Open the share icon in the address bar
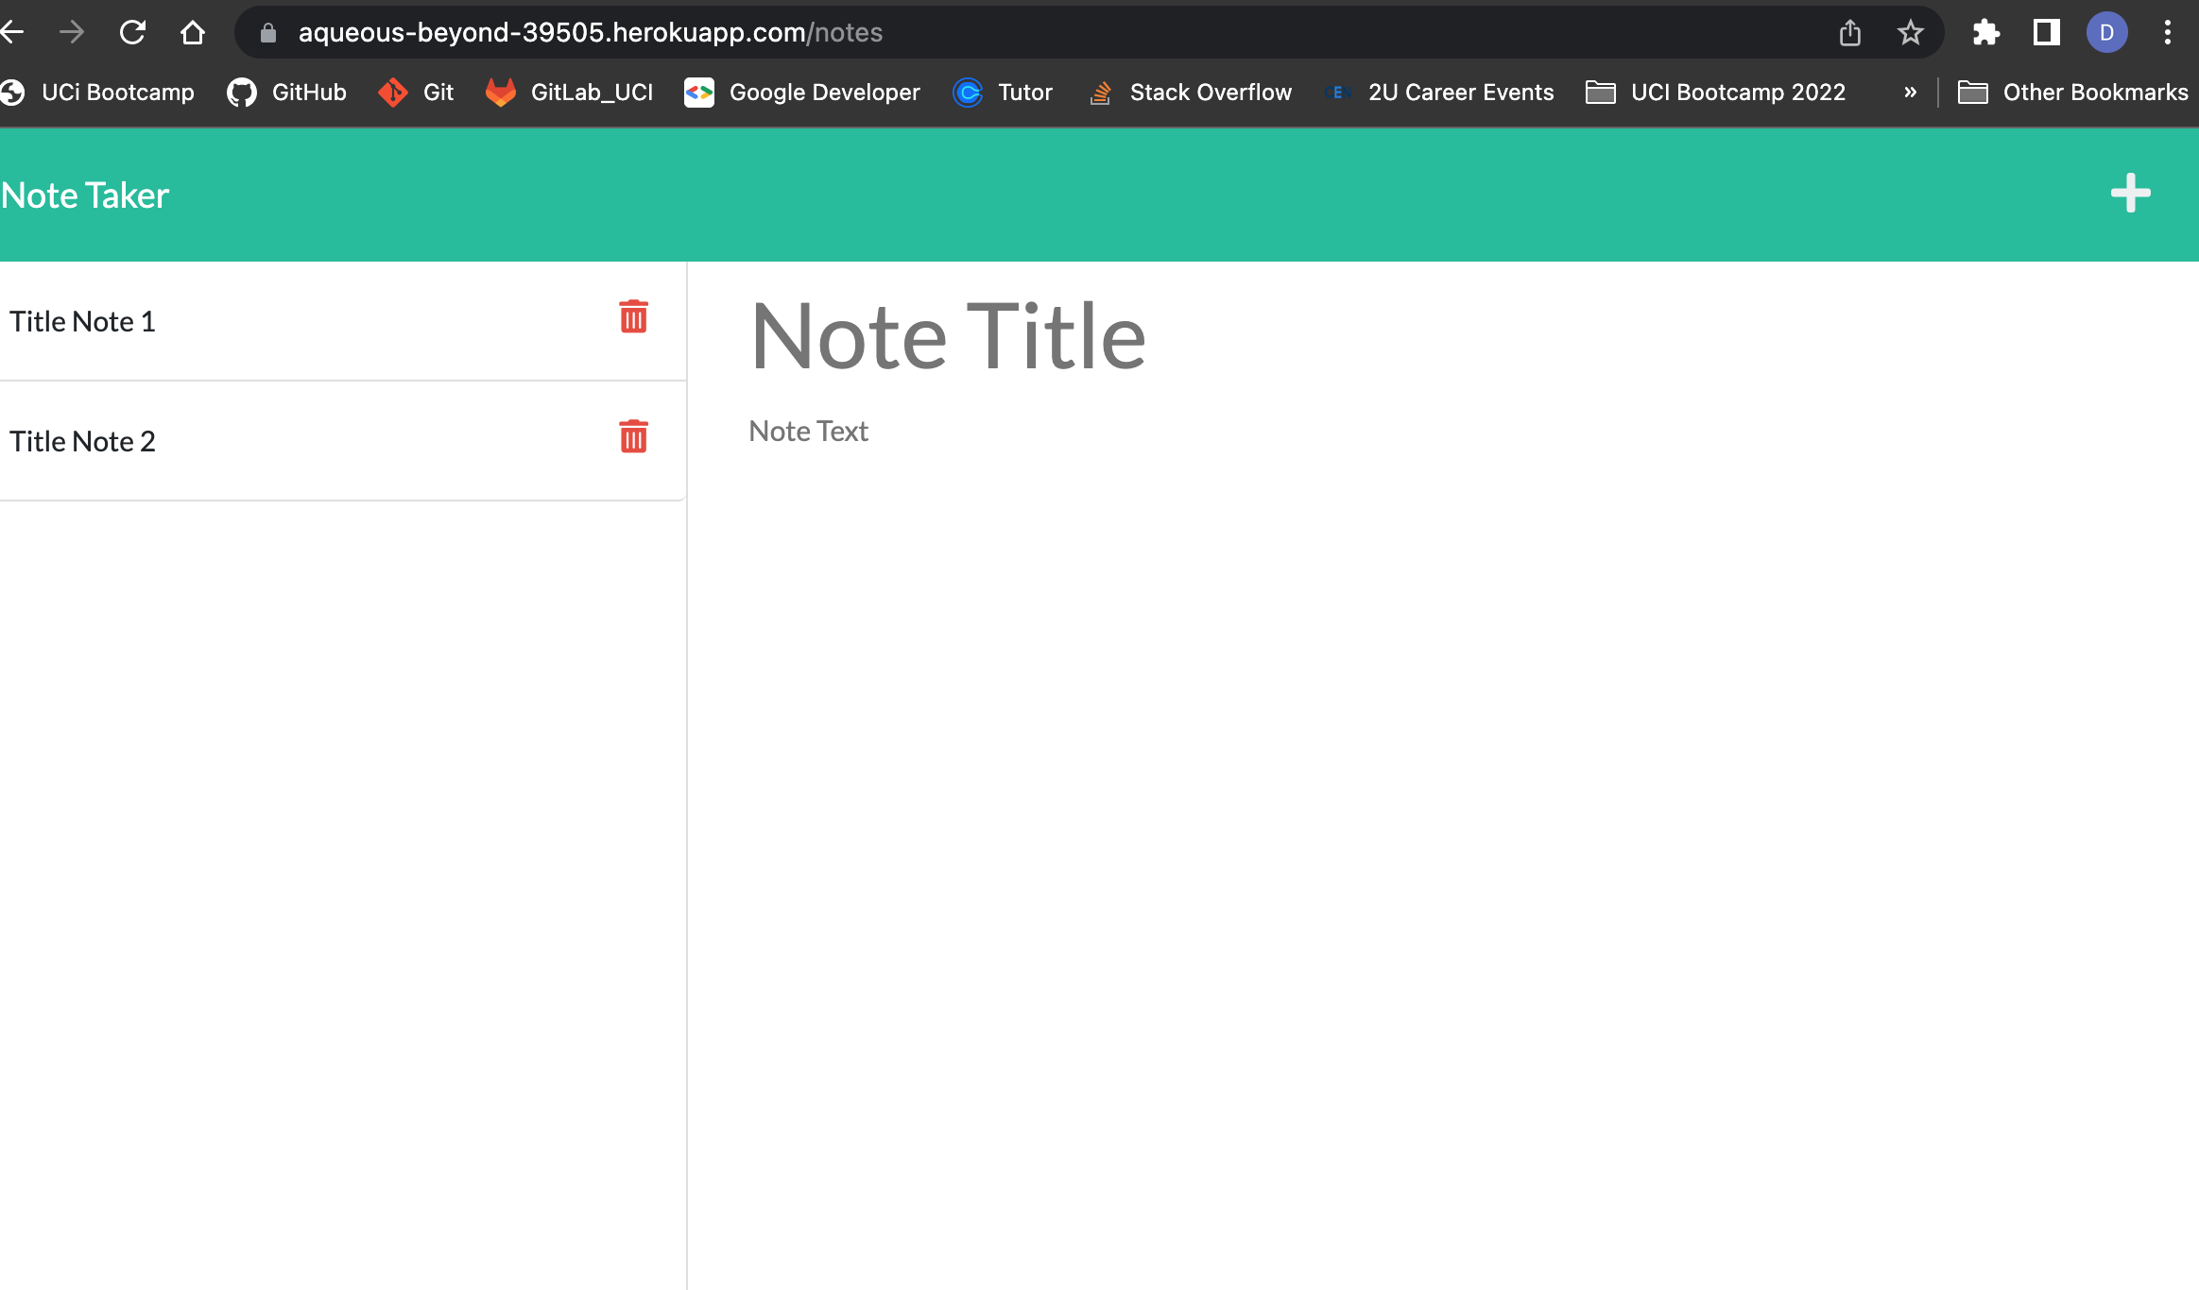This screenshot has width=2199, height=1290. pyautogui.click(x=1850, y=31)
